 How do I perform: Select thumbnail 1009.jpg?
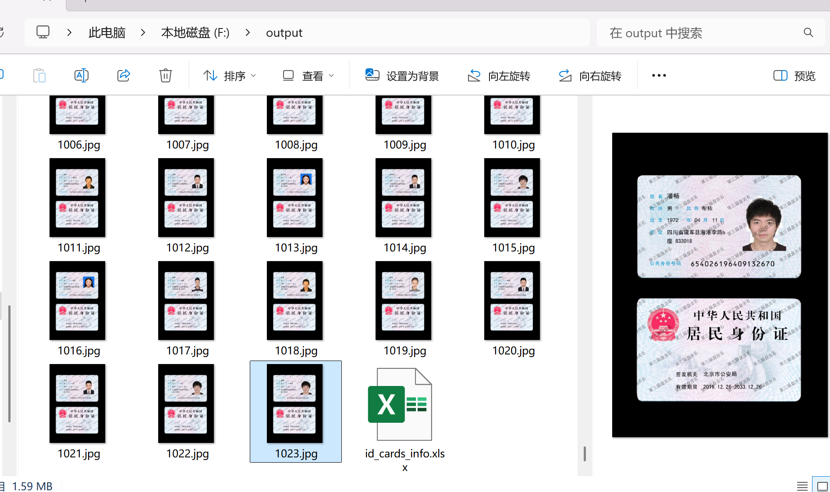(x=404, y=115)
